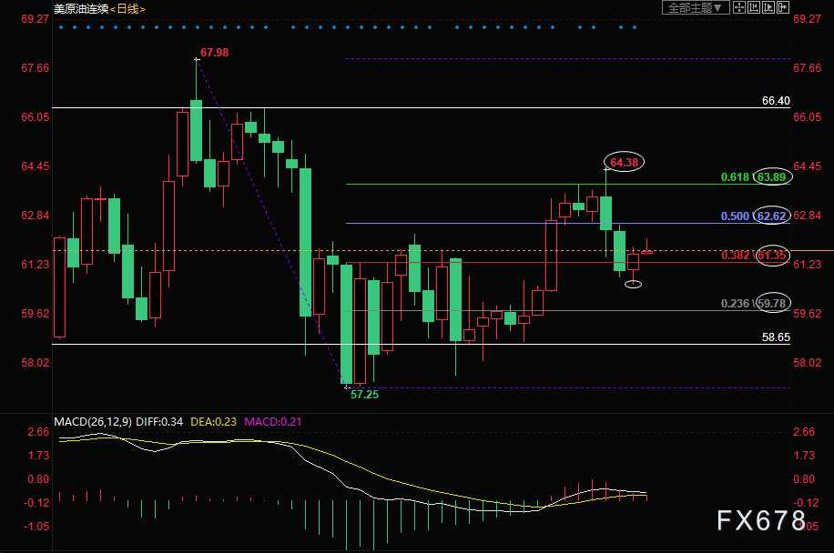This screenshot has width=834, height=553.
Task: Click the MACD(26,12,9) indicator label
Action: pyautogui.click(x=93, y=422)
